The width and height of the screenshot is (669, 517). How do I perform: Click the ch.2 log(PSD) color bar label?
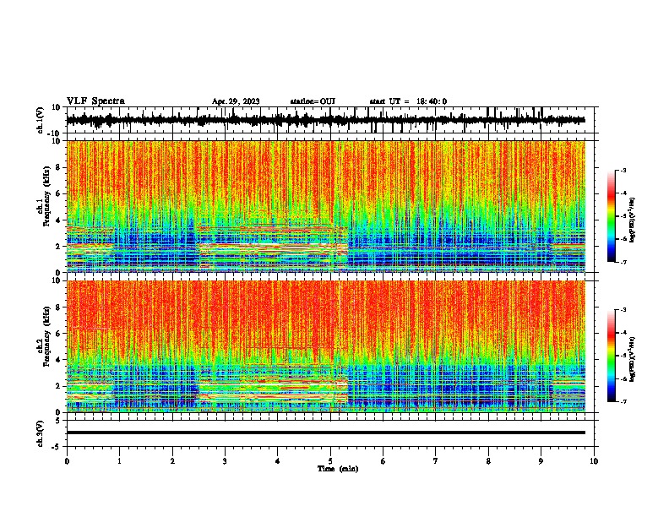pos(633,359)
